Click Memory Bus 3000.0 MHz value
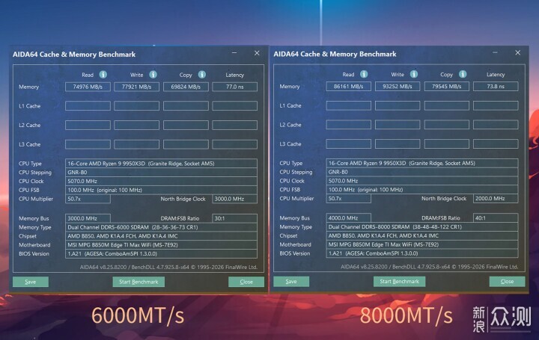The image size is (539, 340). pos(88,218)
